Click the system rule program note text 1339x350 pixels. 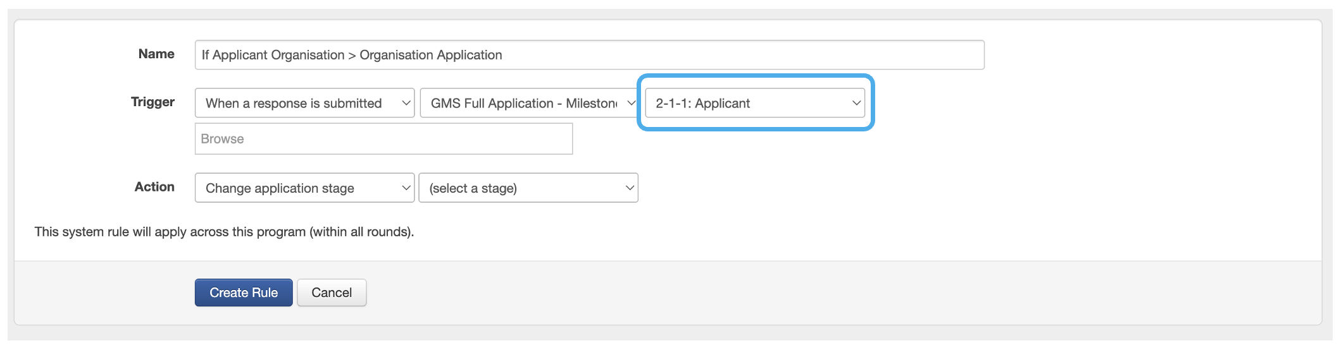[224, 232]
